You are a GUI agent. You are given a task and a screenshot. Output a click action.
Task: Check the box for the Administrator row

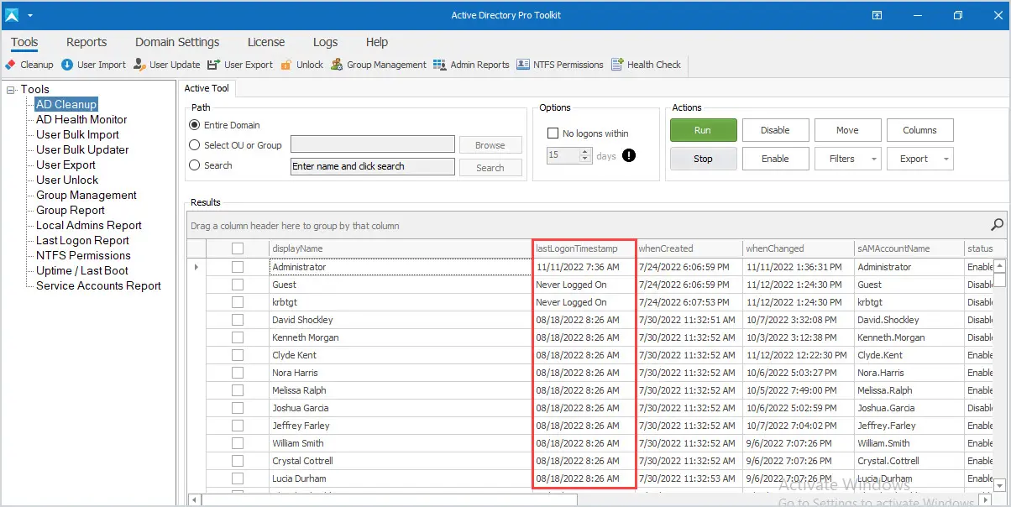click(238, 267)
